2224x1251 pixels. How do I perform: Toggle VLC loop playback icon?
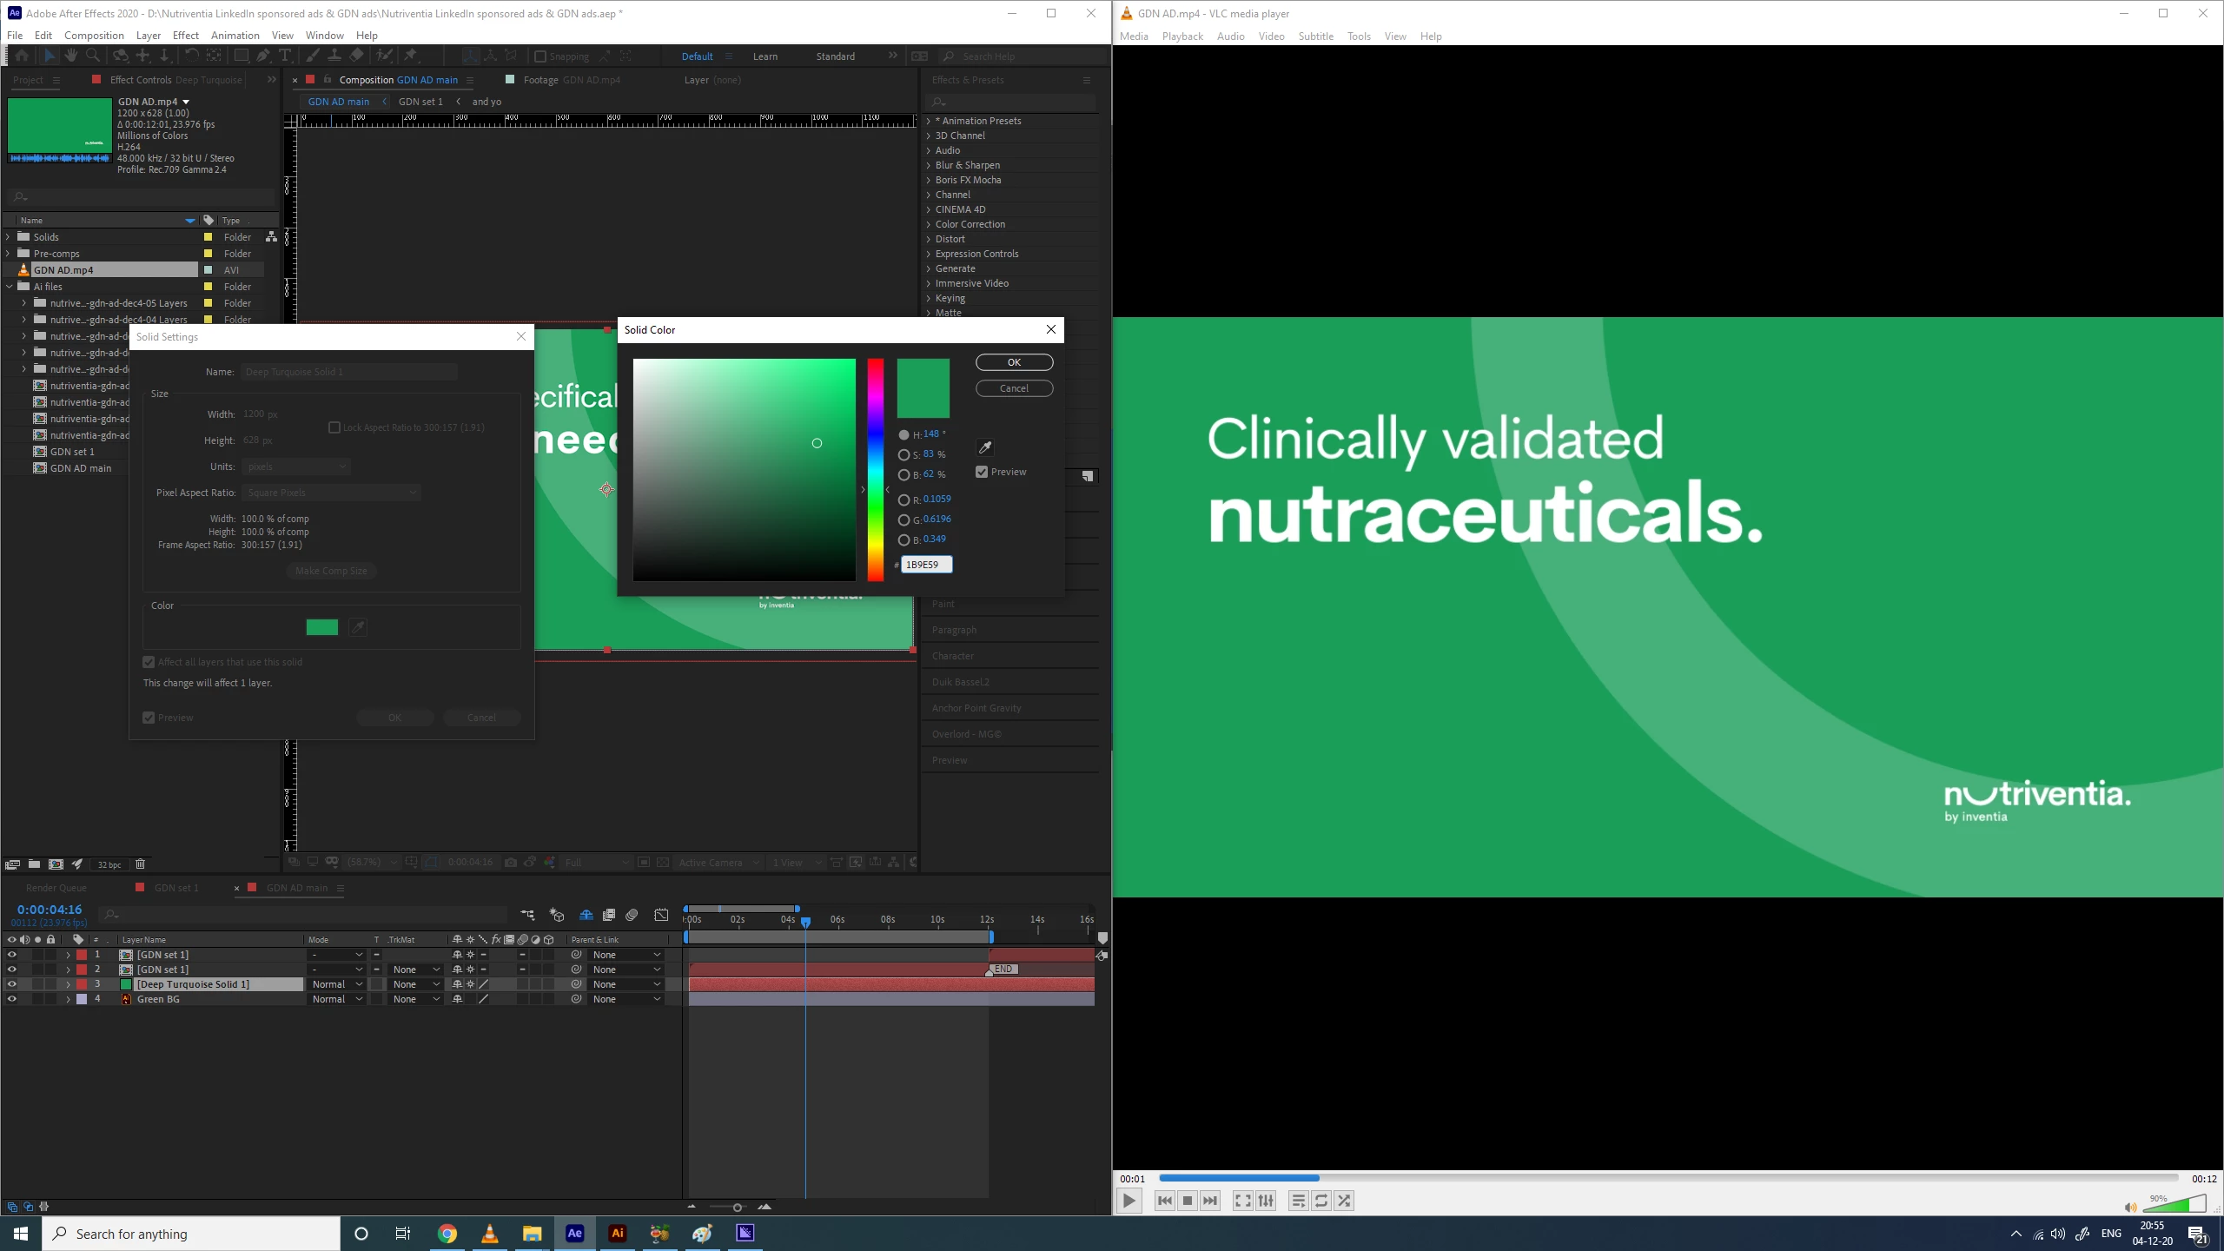point(1320,1201)
